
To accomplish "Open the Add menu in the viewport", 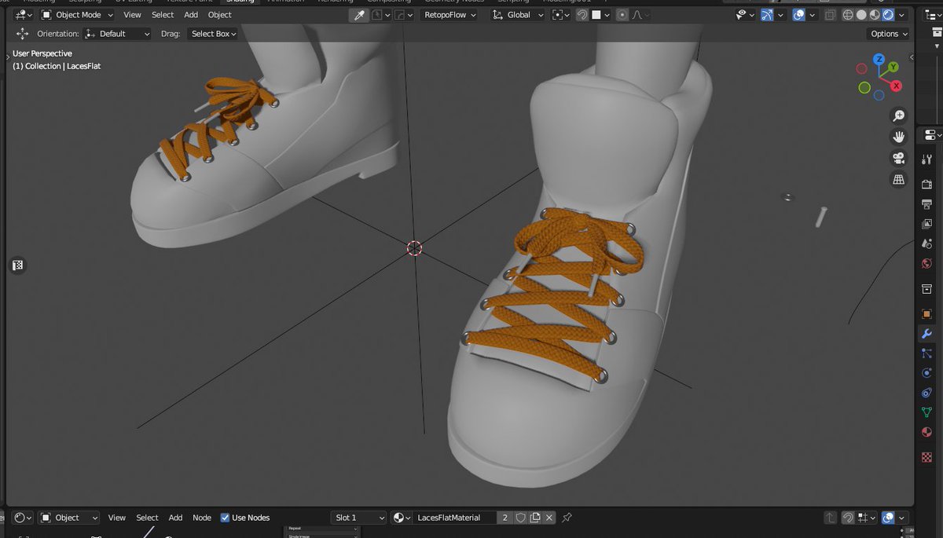I will [190, 14].
